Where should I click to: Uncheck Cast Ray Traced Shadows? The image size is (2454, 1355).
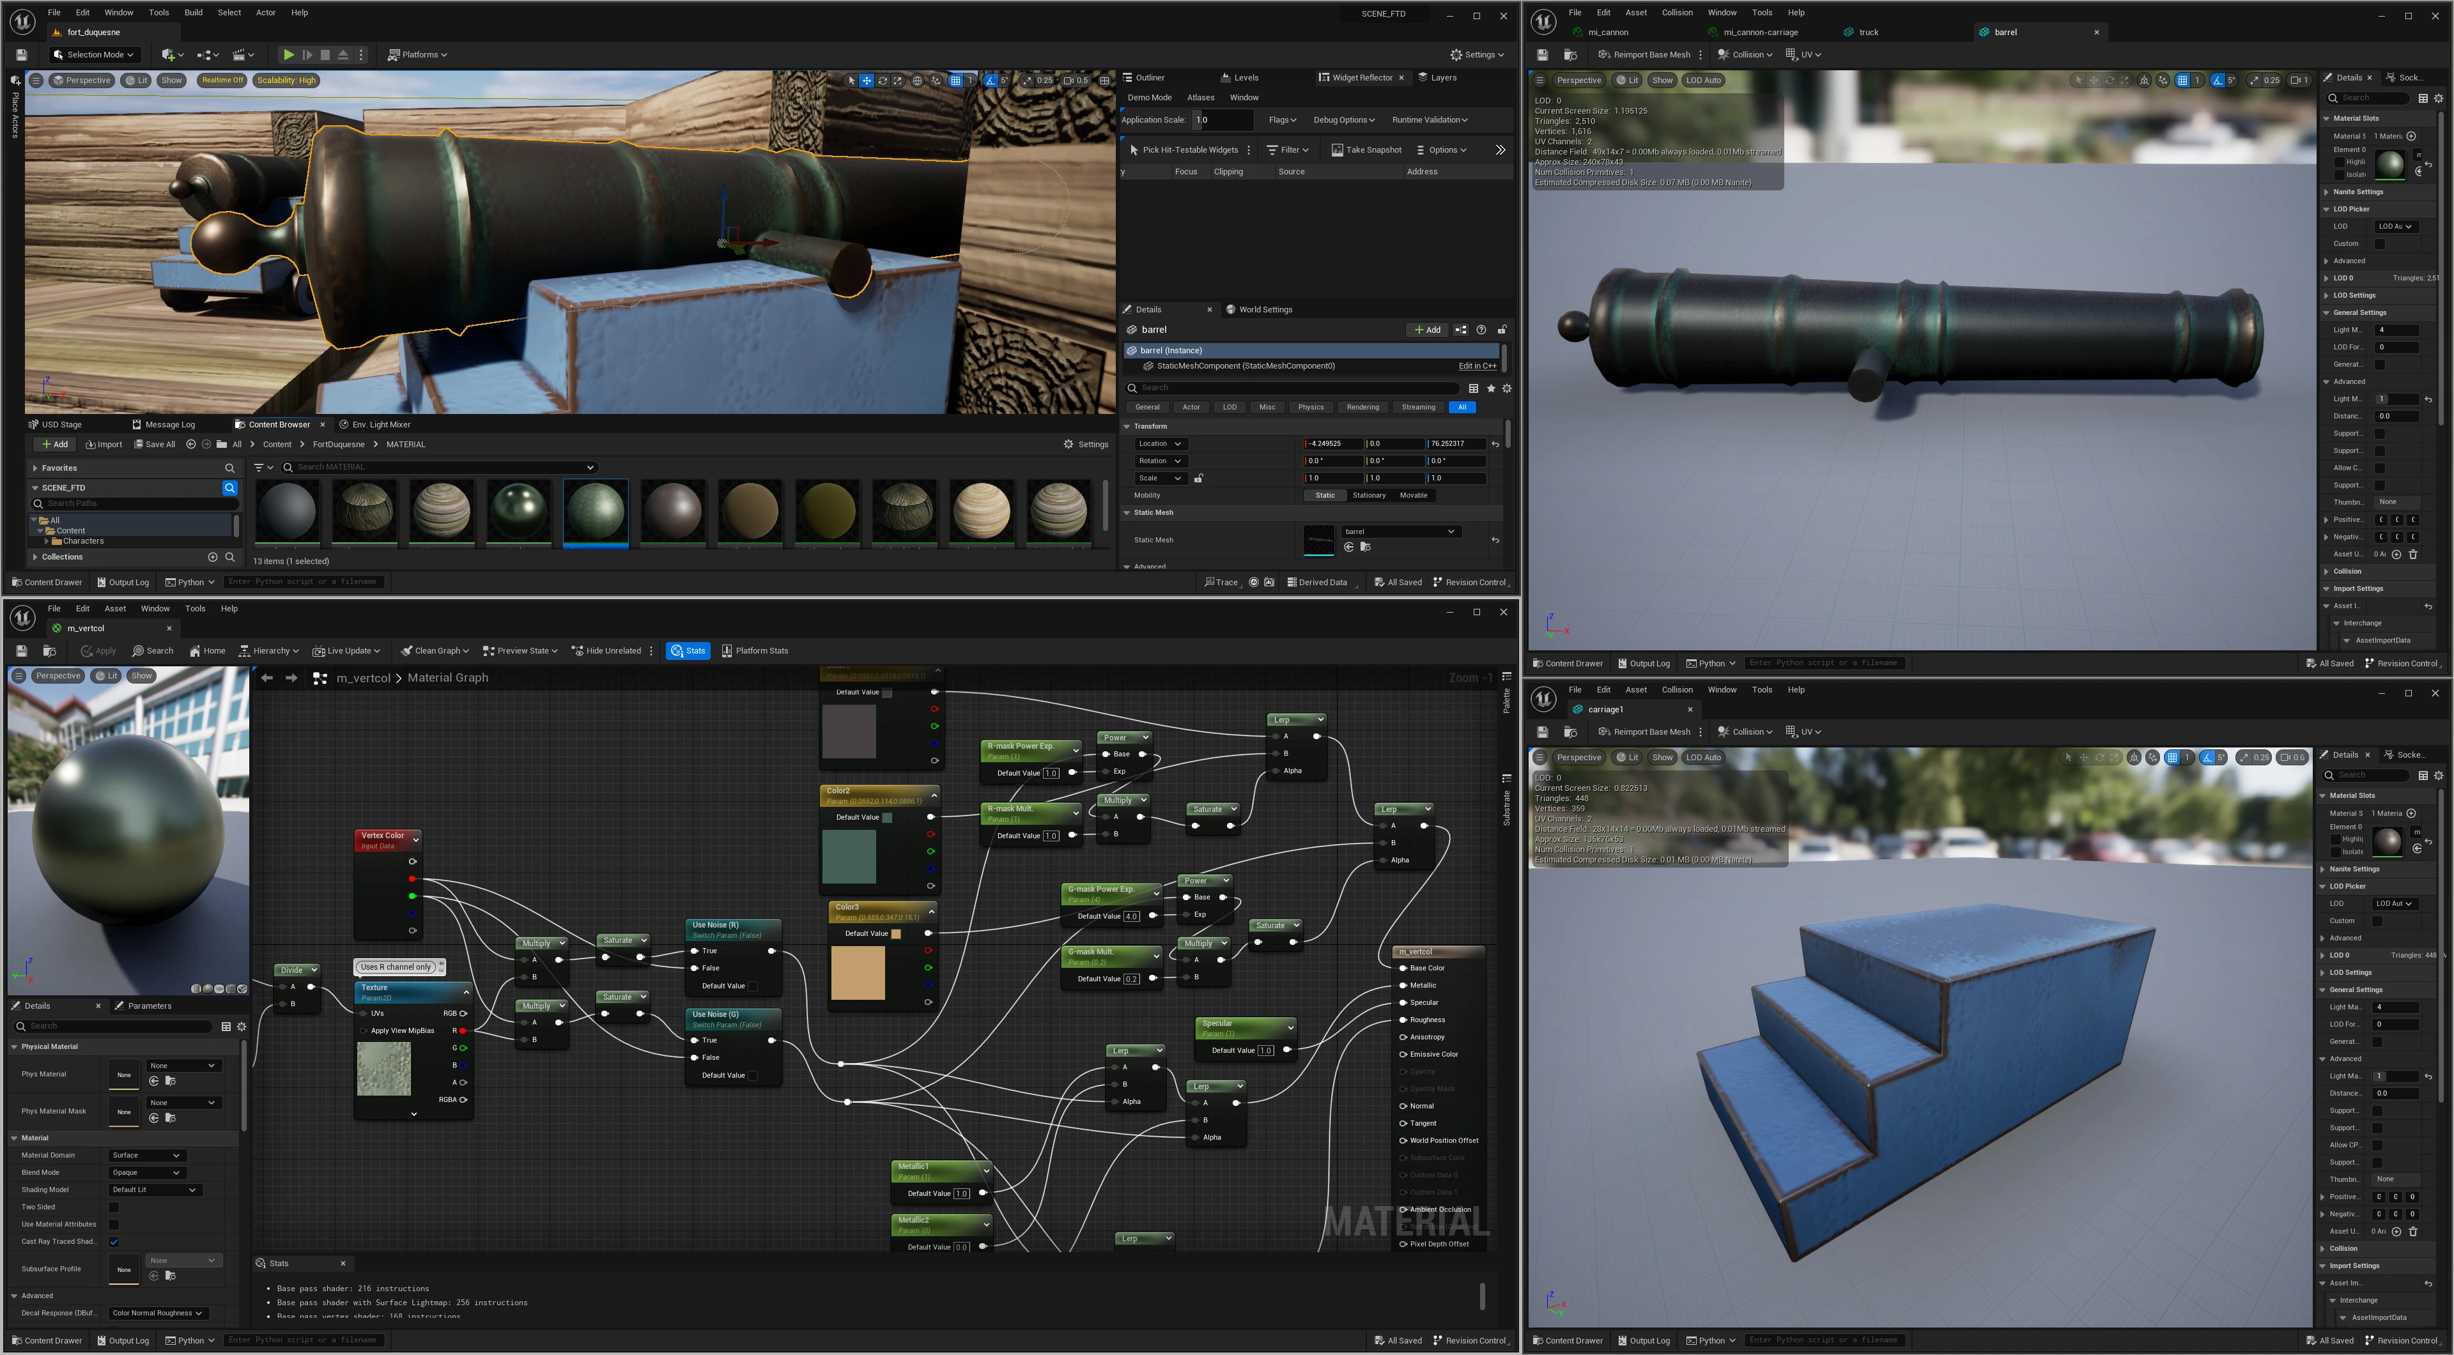[x=113, y=1242]
